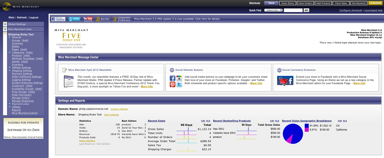
Task: Open the Community Forums icon
Action: coord(121,19)
